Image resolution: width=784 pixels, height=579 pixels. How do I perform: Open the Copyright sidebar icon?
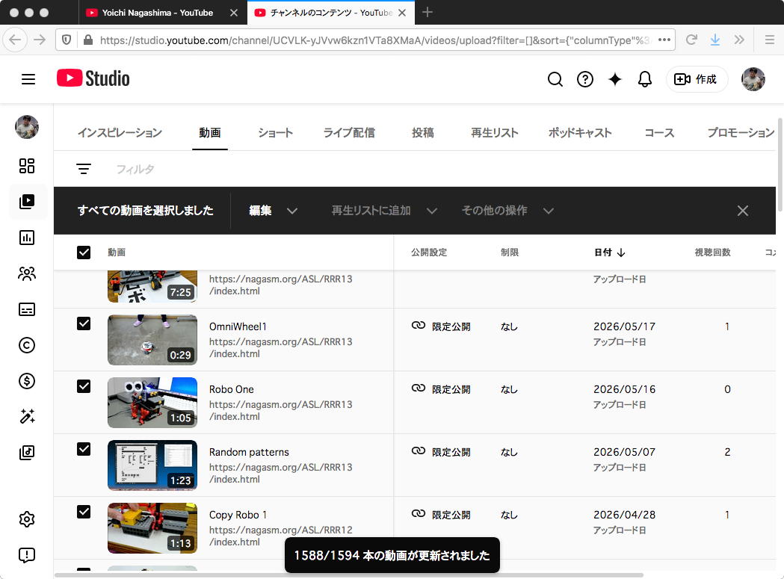[x=26, y=345]
